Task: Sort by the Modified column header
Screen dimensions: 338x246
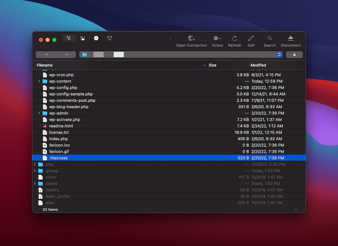Action: (259, 65)
